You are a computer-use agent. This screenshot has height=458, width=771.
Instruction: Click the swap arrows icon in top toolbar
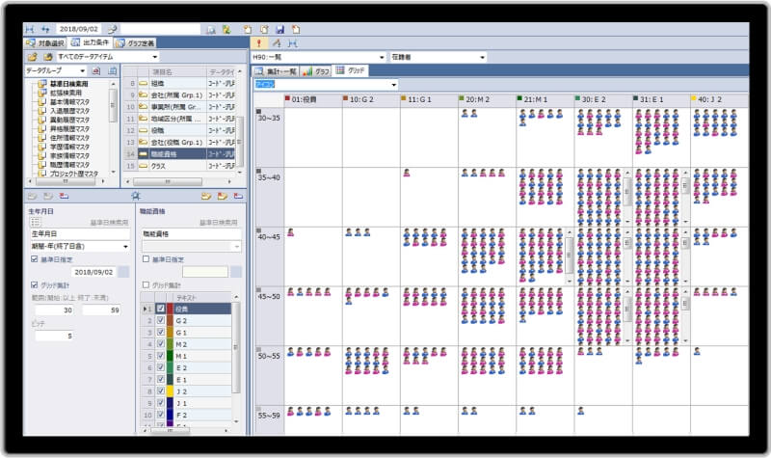coord(44,30)
